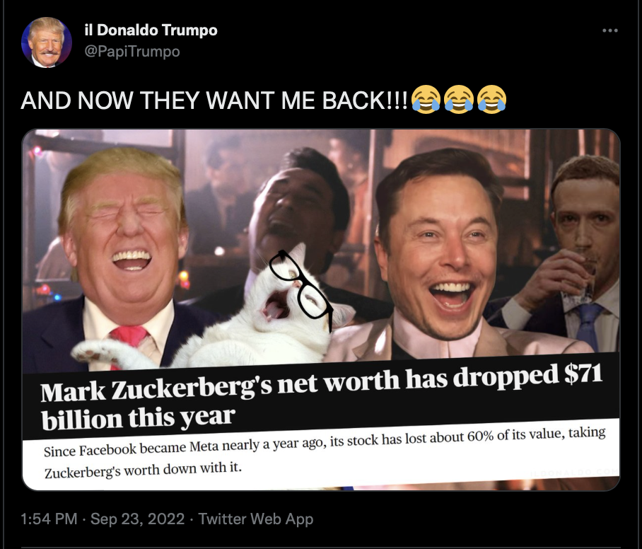
Task: Click the first laughing-crying emoji
Action: pos(426,100)
